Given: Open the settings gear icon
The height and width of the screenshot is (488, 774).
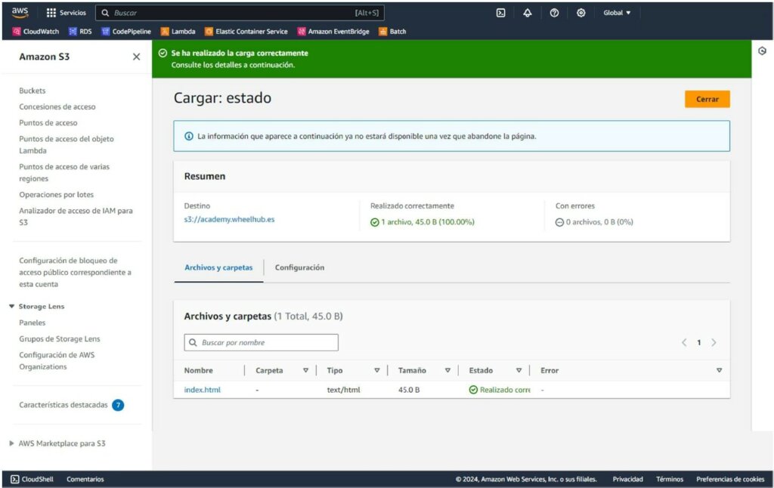Looking at the screenshot, I should (x=580, y=13).
